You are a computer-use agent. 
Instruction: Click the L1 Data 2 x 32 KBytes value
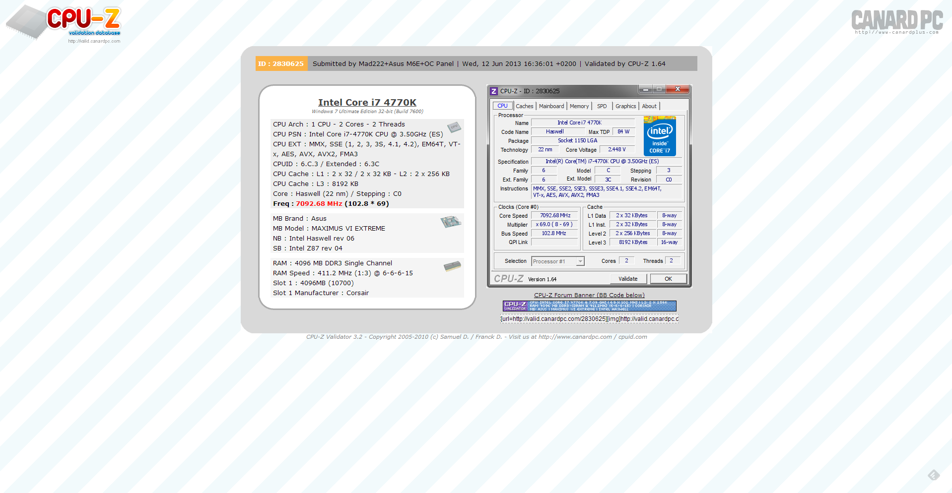[x=633, y=216]
